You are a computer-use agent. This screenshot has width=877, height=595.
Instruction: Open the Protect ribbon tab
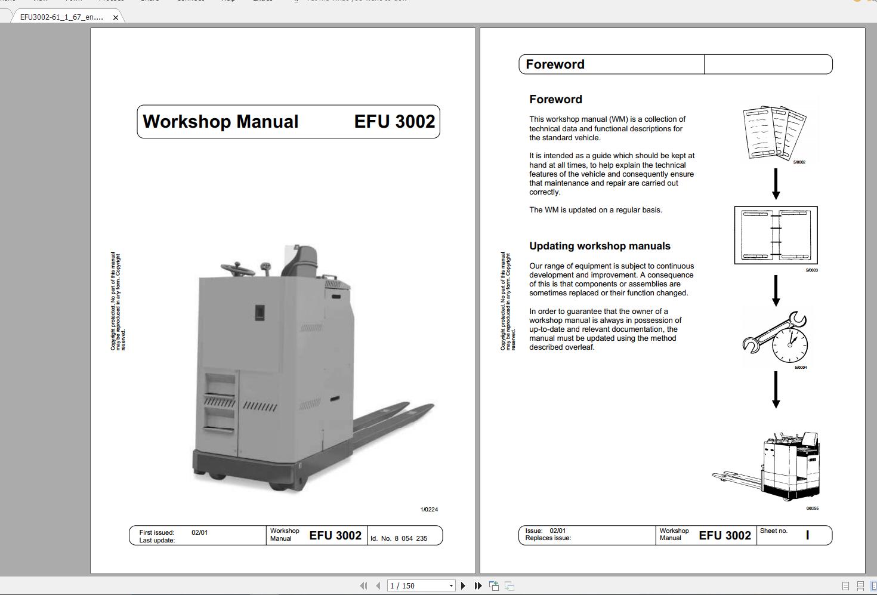coord(112,2)
